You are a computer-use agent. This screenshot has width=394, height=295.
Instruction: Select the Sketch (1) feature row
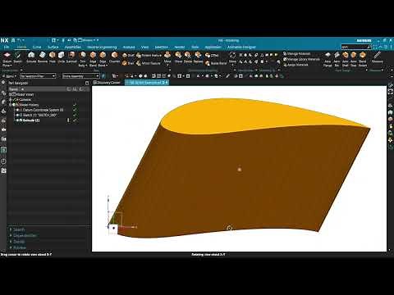click(x=36, y=115)
